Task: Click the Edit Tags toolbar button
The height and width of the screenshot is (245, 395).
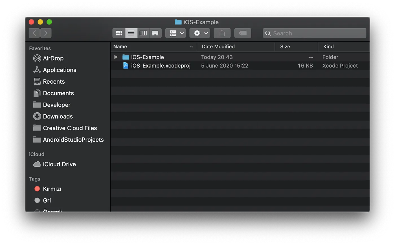Action: tap(243, 33)
